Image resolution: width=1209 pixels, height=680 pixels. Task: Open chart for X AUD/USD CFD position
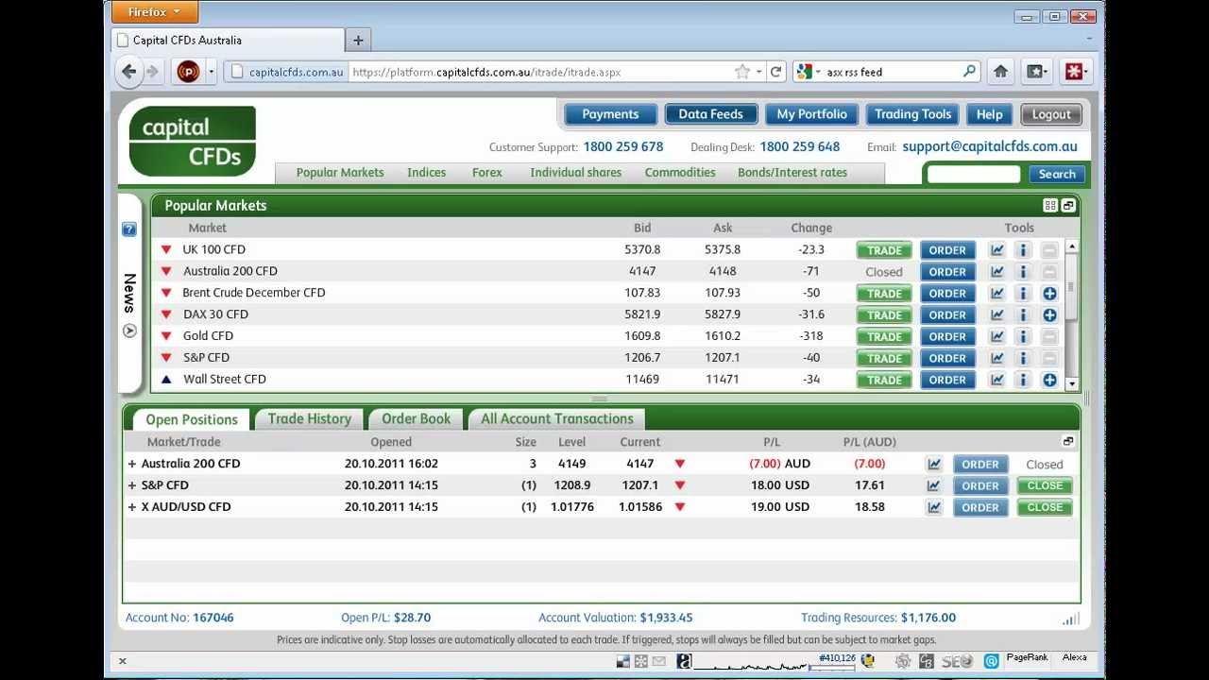(x=934, y=507)
